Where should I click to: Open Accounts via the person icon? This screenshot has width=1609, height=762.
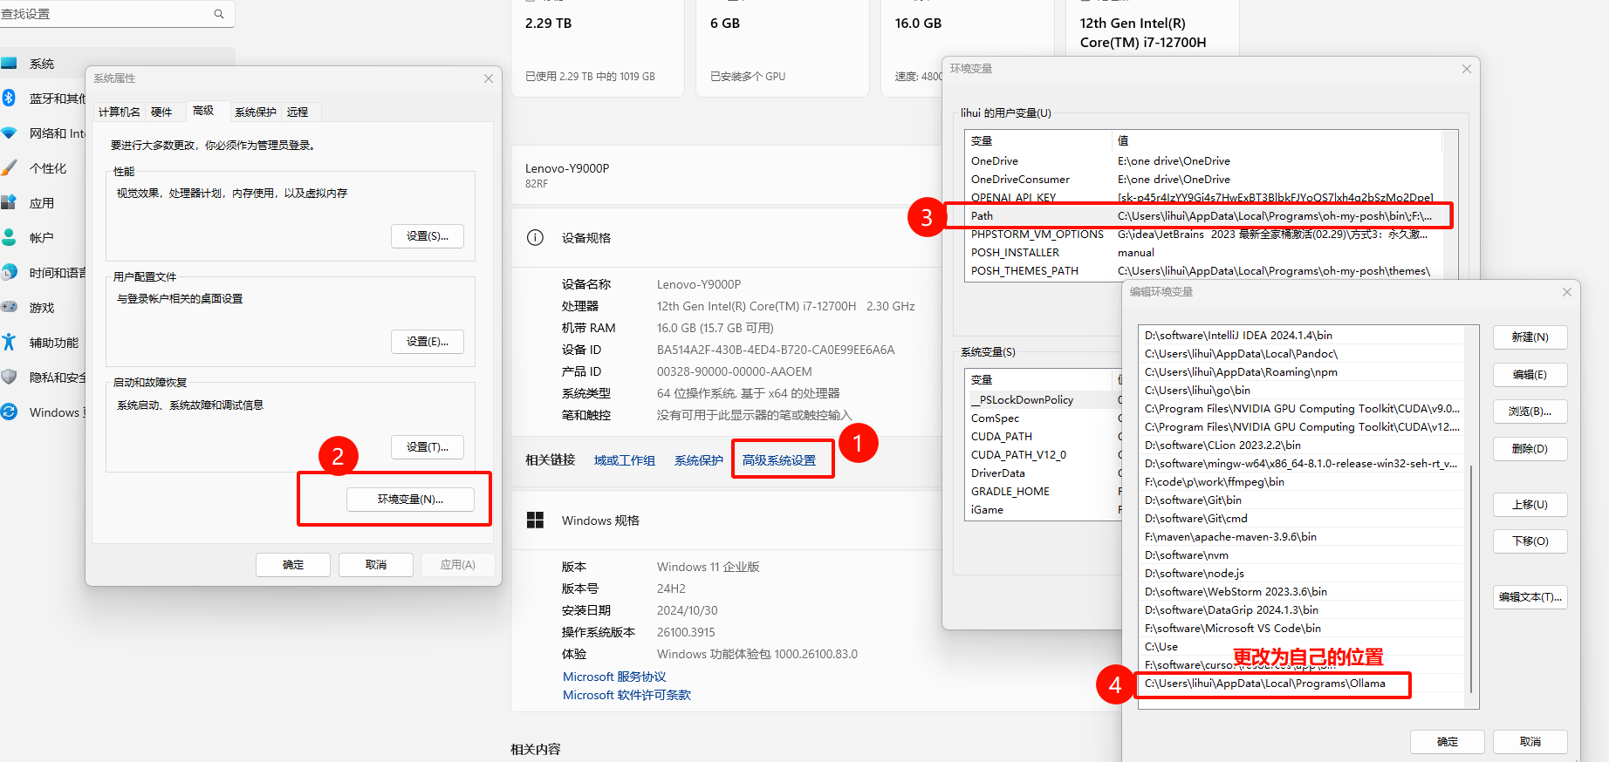[x=9, y=237]
